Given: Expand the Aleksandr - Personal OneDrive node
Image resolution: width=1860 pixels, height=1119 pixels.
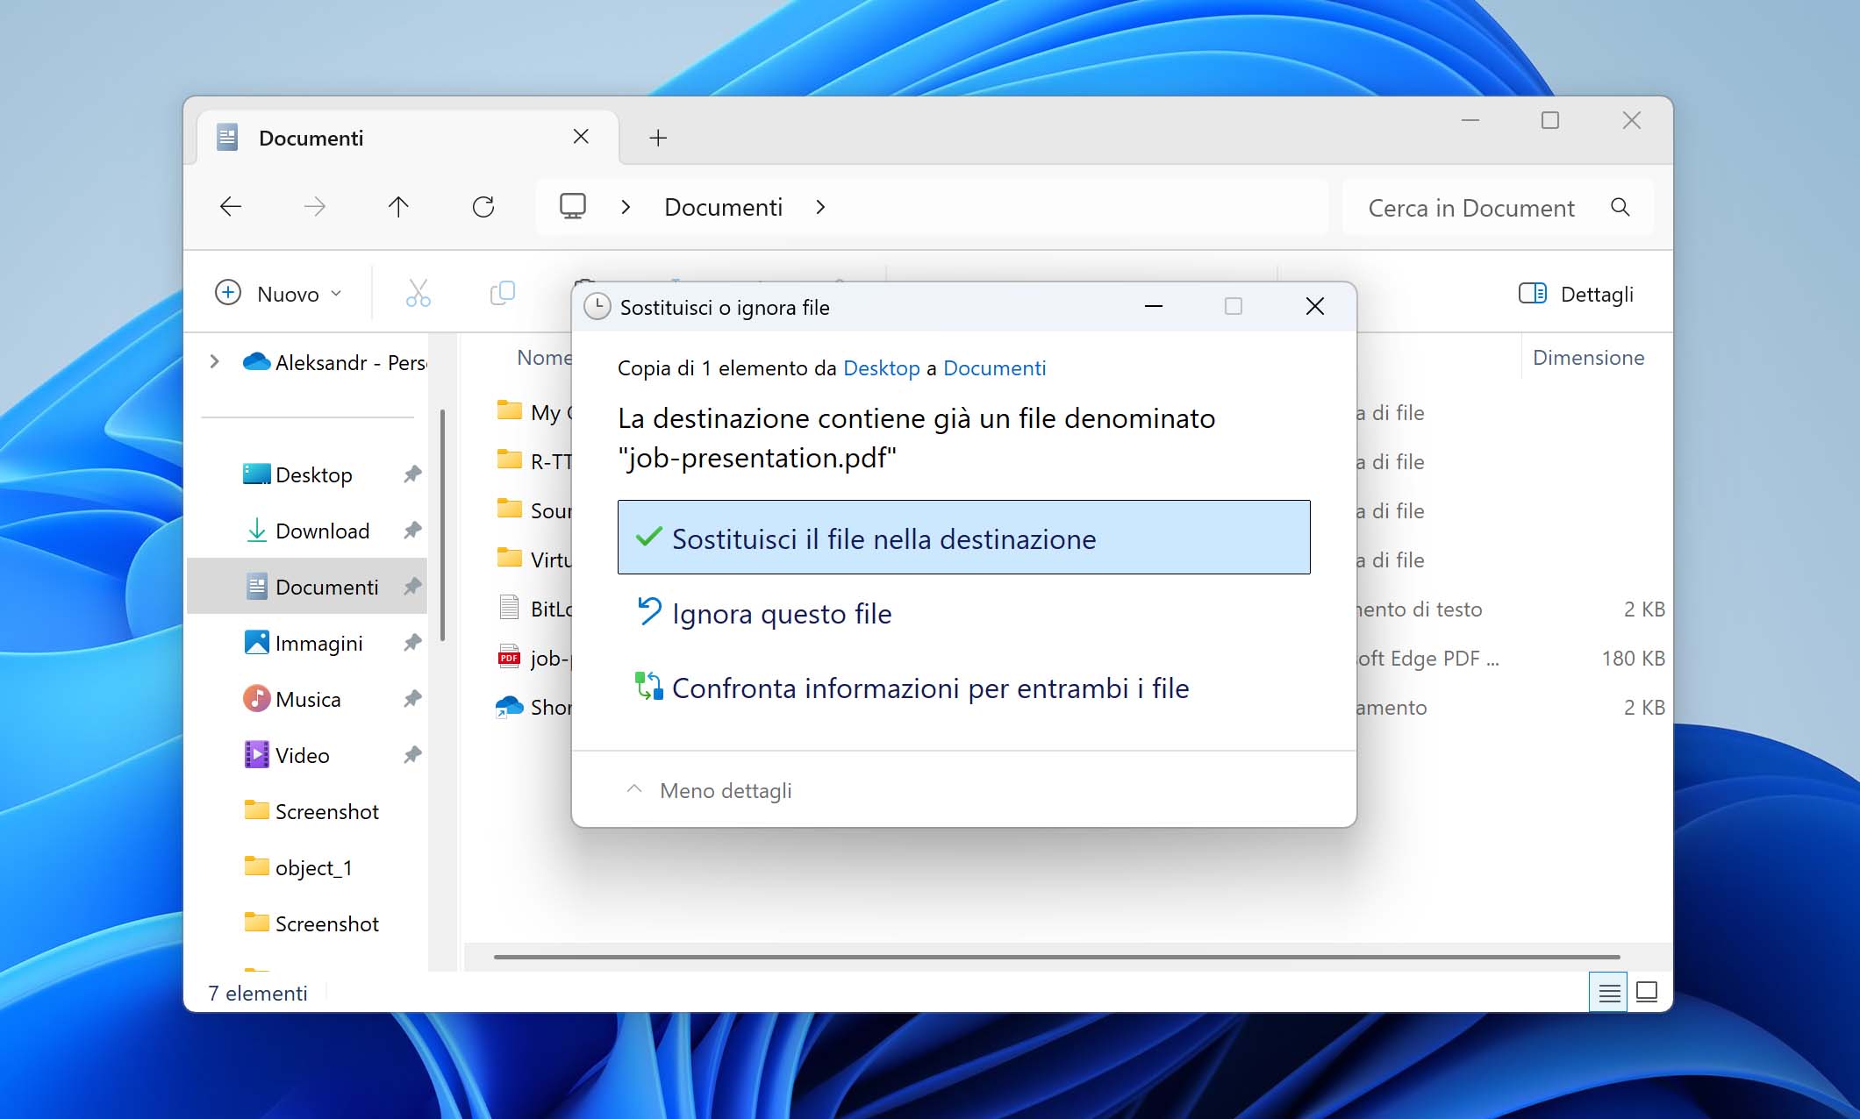Looking at the screenshot, I should [214, 361].
